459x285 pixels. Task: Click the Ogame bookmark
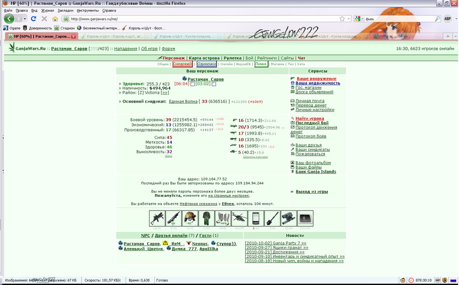[x=12, y=28]
